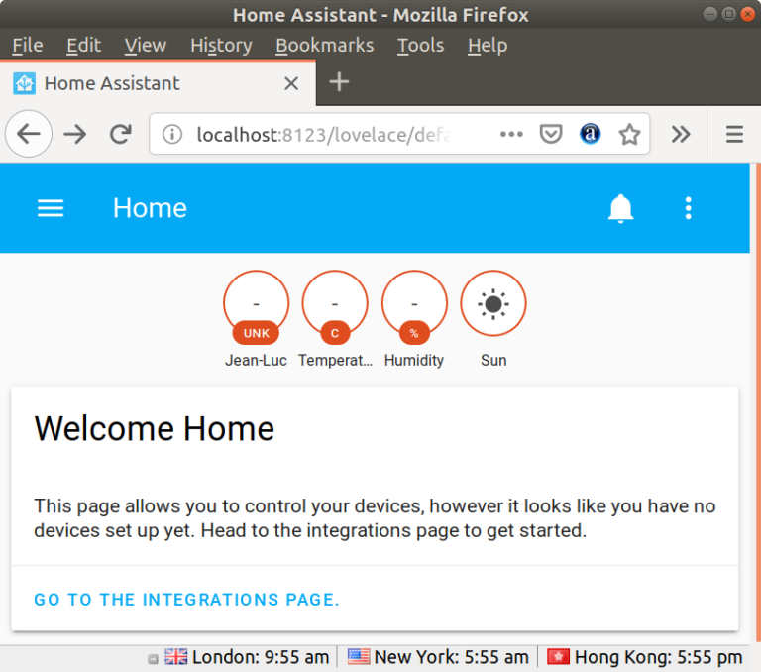Open the Home Assistant sidebar hamburger menu
The width and height of the screenshot is (761, 672).
(x=51, y=208)
